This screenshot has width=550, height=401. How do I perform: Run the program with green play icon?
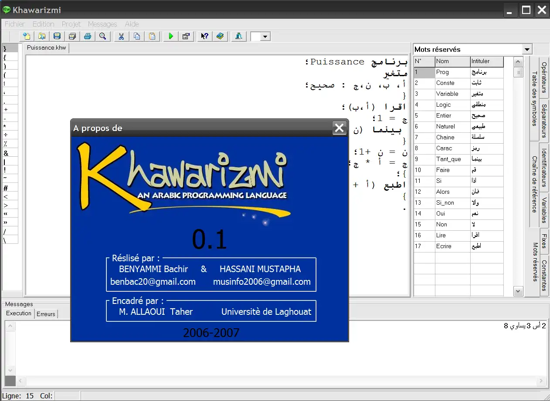coord(171,36)
